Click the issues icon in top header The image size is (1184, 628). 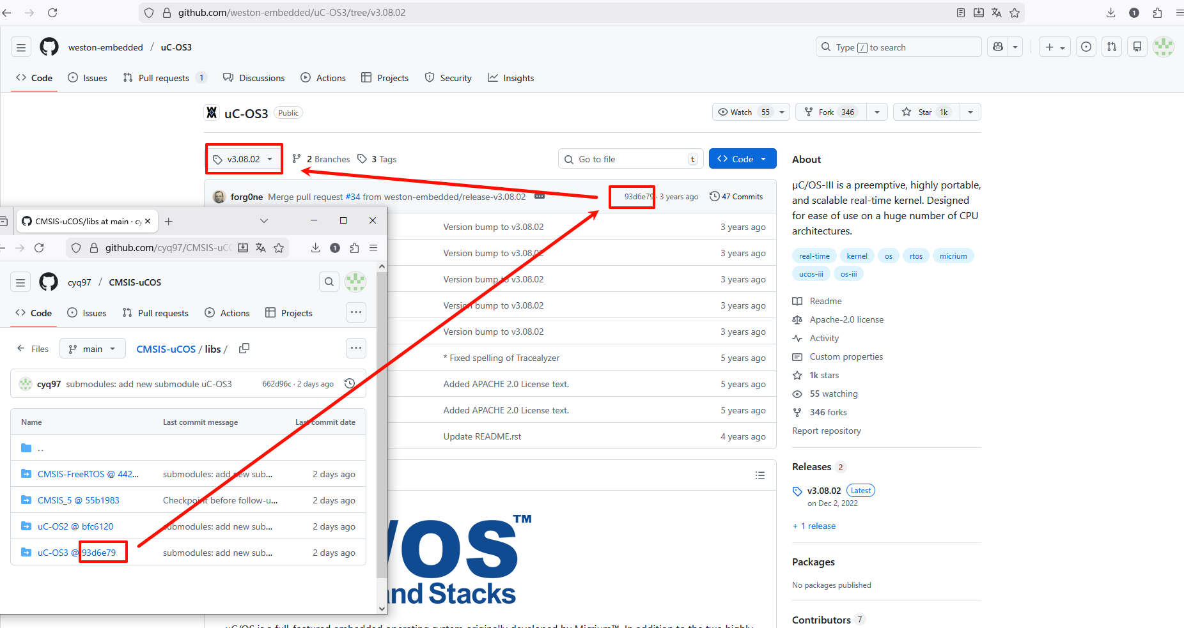1086,47
